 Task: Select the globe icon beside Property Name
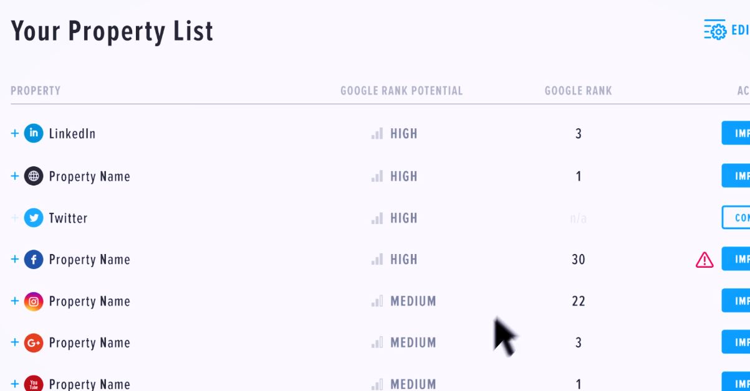(x=34, y=176)
